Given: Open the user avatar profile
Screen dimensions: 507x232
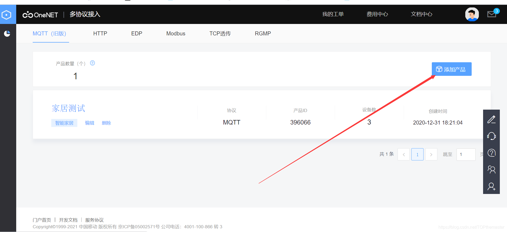Looking at the screenshot, I should pos(472,14).
